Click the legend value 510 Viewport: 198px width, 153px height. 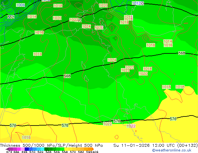pos(32,152)
